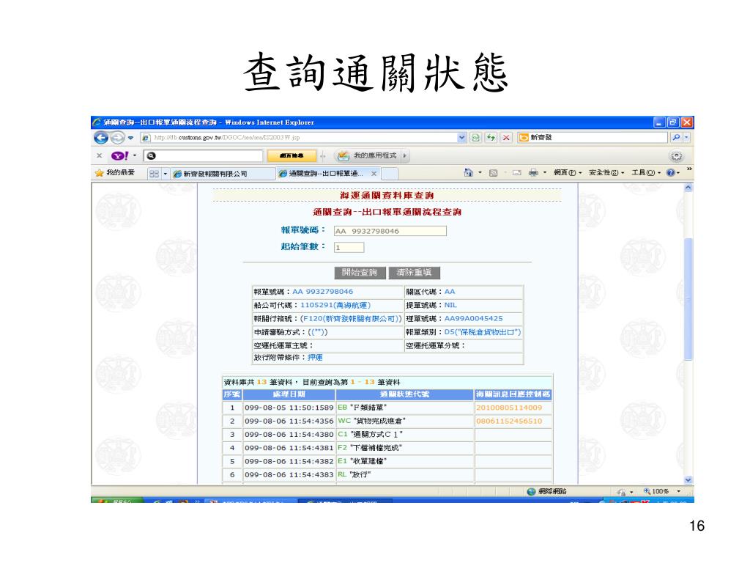This screenshot has width=750, height=563.
Task: Click status code C1 in row 3
Action: 343,434
